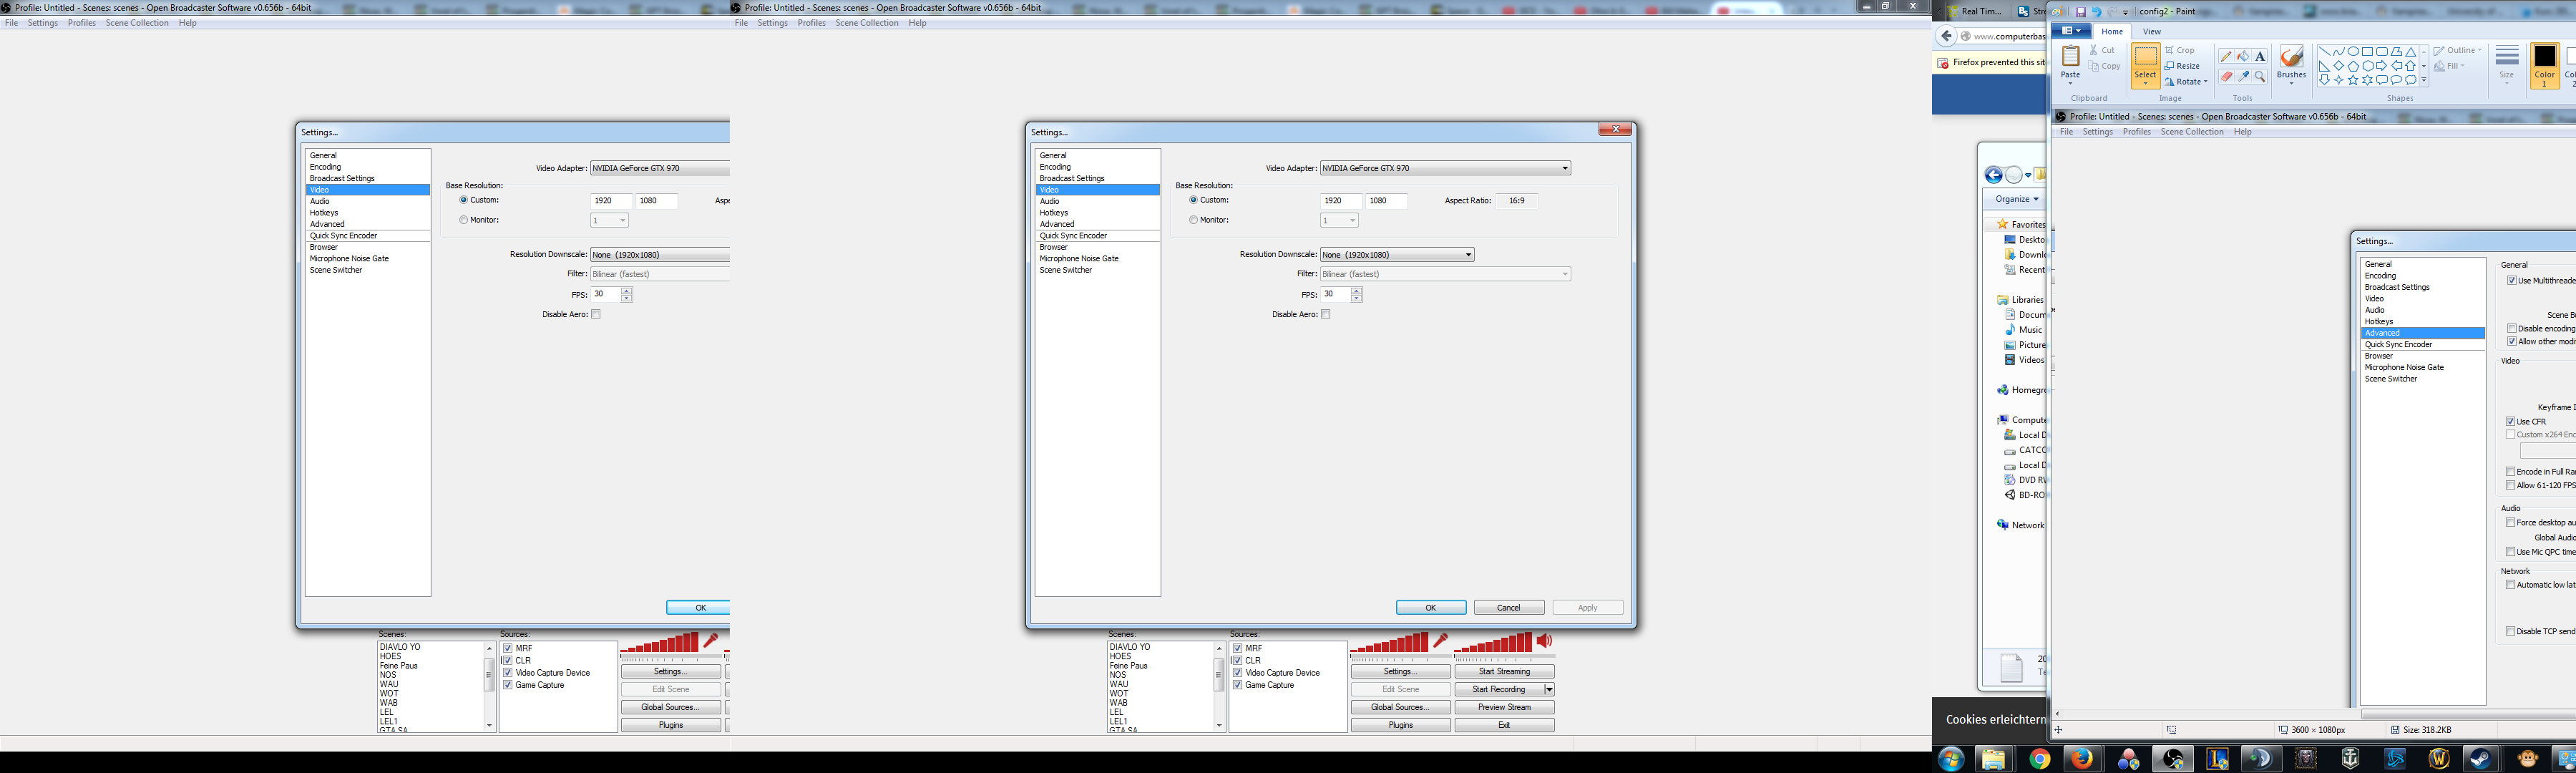Viewport: 2576px width, 773px height.
Task: Pick the Fill with color bucket tool
Action: (2243, 57)
